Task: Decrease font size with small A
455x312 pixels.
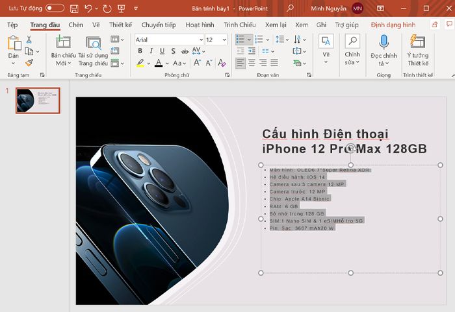Action: pos(209,62)
